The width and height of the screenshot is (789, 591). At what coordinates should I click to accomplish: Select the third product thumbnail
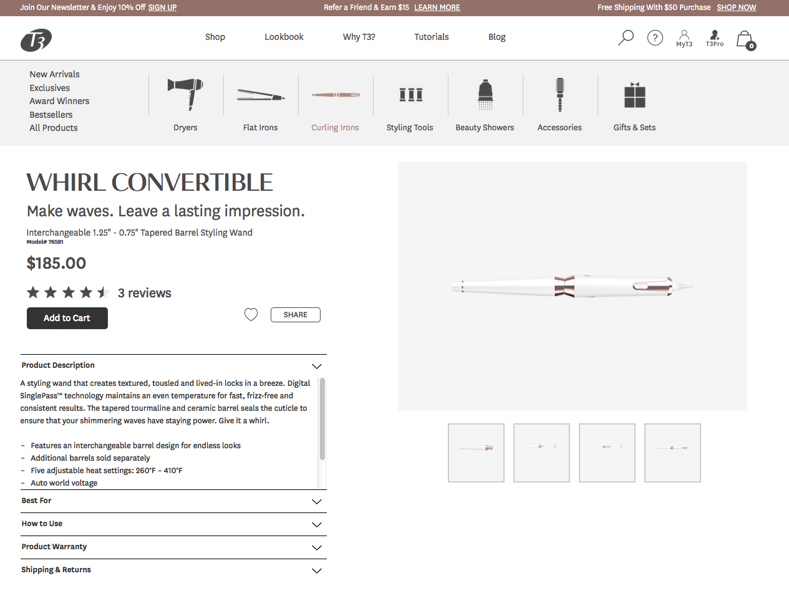[607, 453]
